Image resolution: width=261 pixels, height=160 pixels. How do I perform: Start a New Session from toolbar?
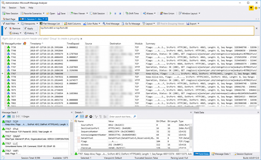10,13
